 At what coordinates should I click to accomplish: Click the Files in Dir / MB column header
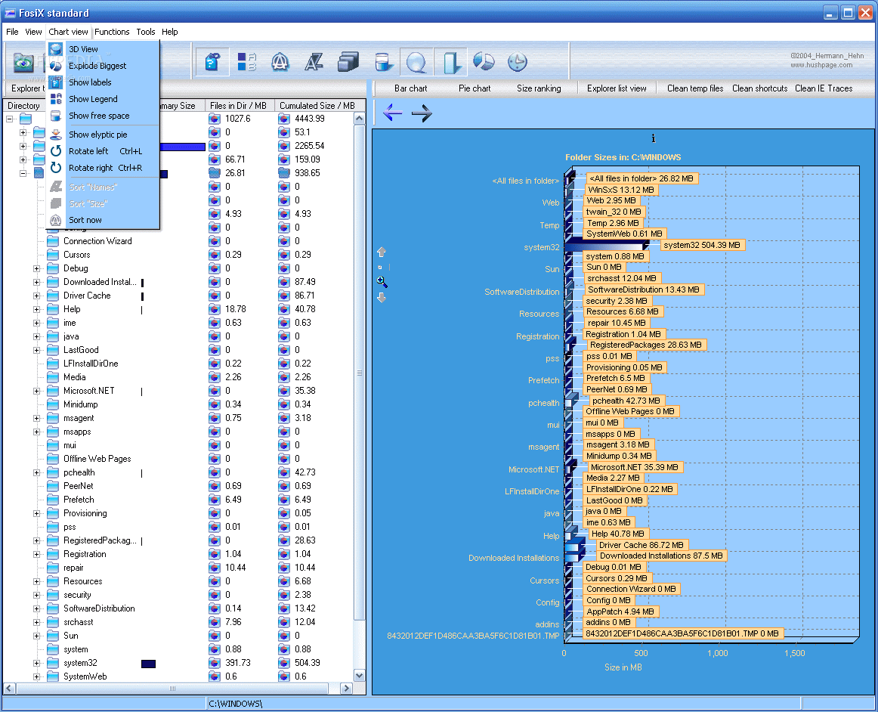pyautogui.click(x=238, y=105)
